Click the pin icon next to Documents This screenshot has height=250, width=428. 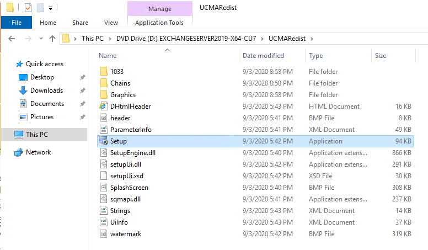[82, 104]
